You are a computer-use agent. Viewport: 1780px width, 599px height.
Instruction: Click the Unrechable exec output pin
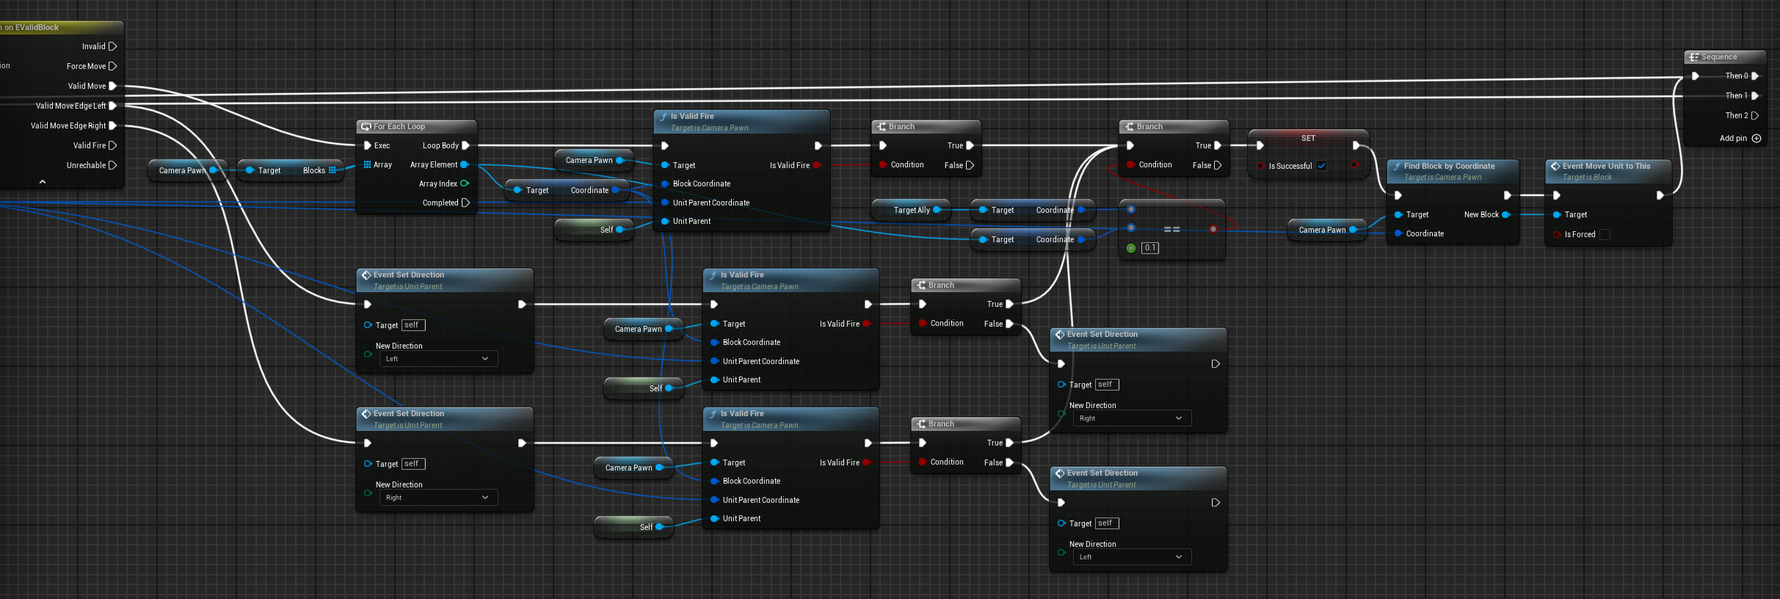click(x=112, y=165)
